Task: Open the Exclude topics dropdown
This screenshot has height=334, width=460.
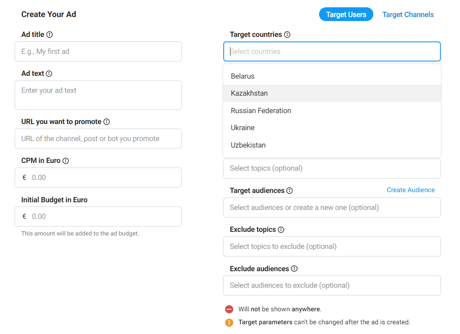Action: (332, 246)
